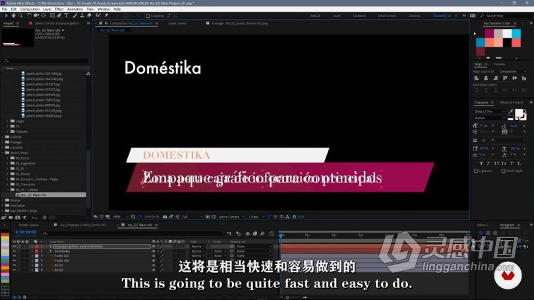
Task: Toggle Faux Bold in Character panel
Action: click(481, 164)
